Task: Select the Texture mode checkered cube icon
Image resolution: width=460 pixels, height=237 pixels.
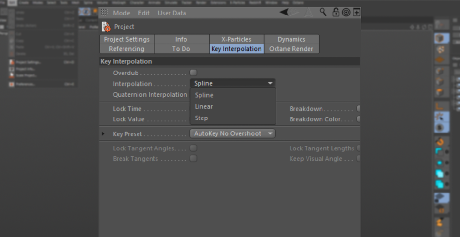Action: (x=440, y=49)
